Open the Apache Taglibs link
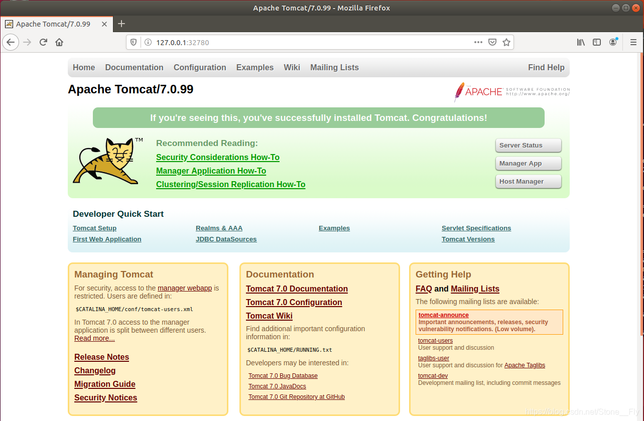This screenshot has width=644, height=421. pyautogui.click(x=525, y=365)
